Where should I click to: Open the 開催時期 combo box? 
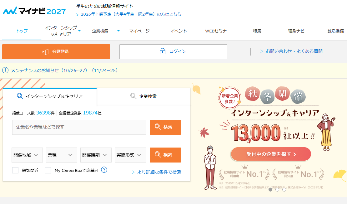point(96,155)
